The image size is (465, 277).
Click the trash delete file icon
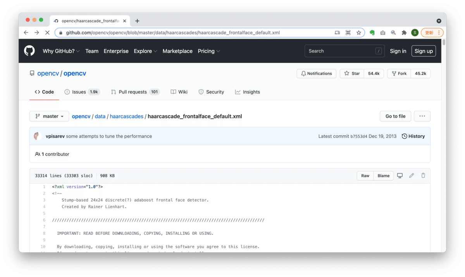[x=423, y=176]
